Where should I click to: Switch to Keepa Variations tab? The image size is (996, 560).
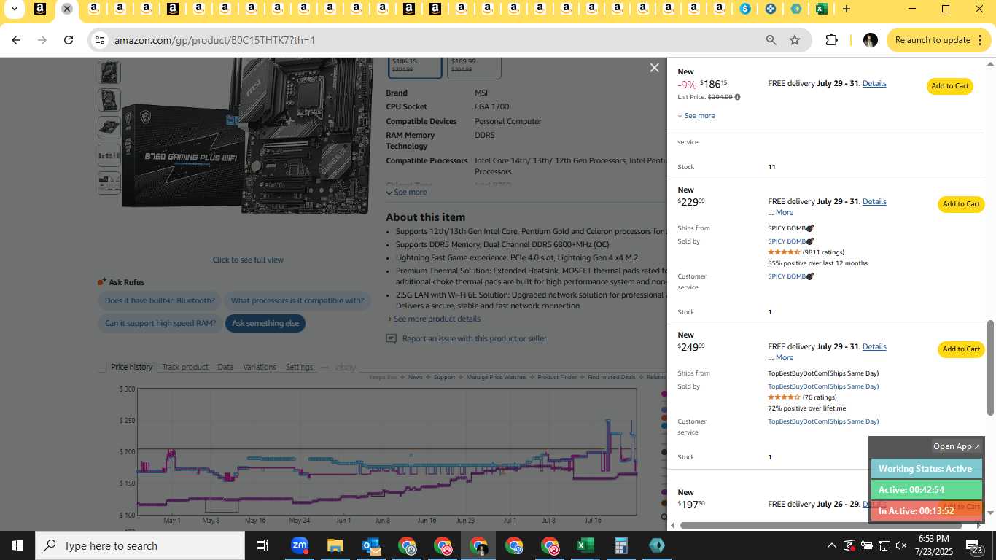[x=260, y=367]
